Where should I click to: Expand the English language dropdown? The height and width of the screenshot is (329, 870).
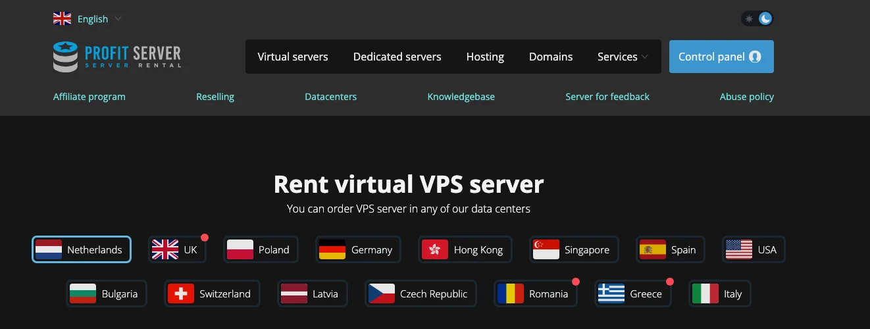click(88, 18)
